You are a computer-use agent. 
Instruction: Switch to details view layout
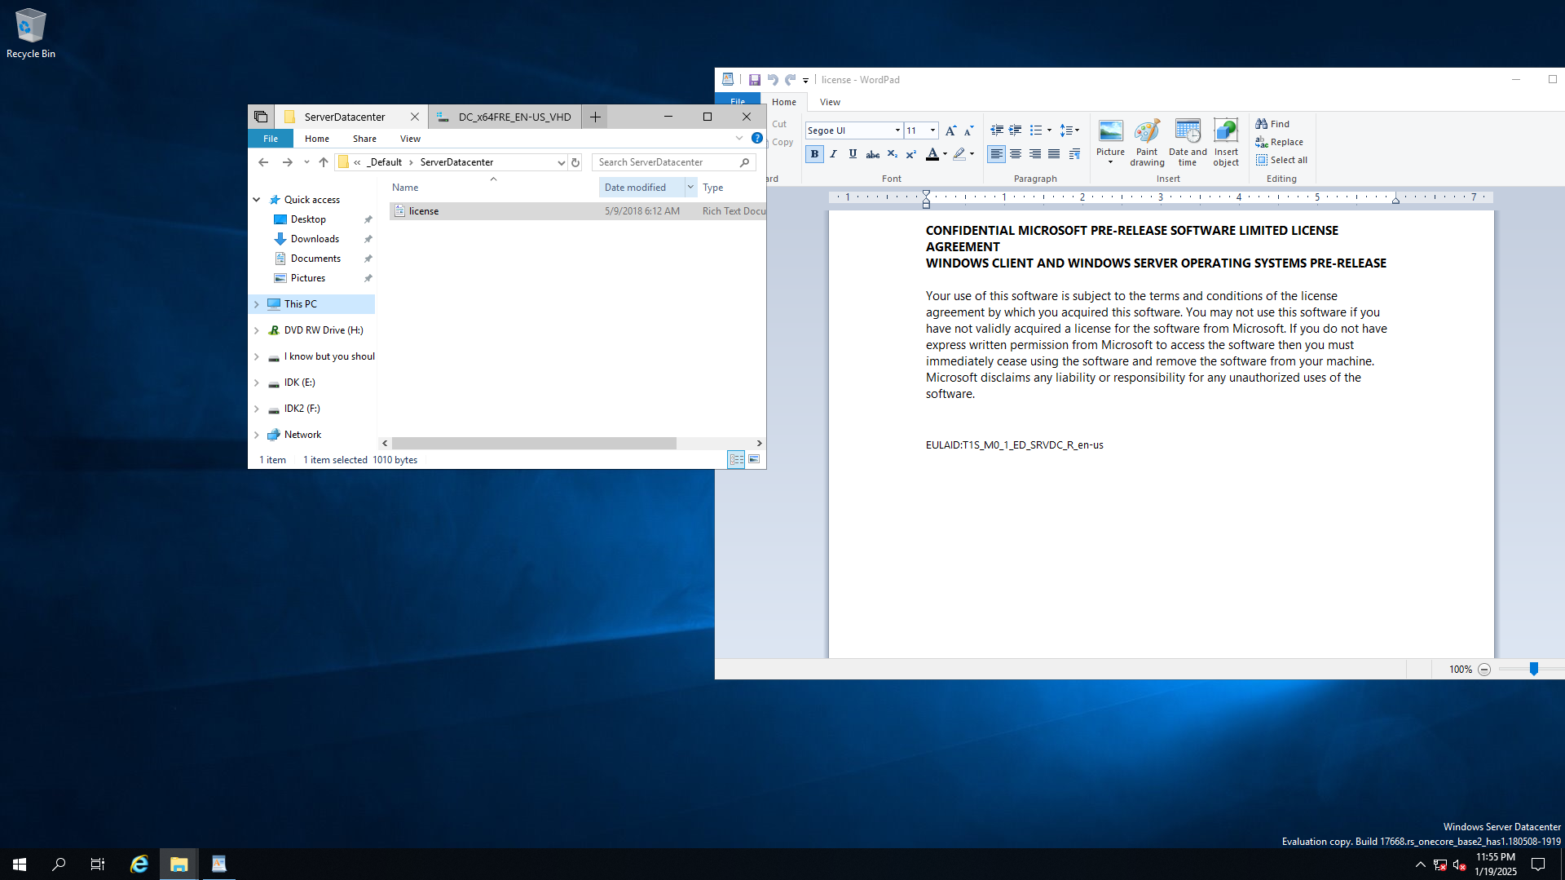coord(736,460)
